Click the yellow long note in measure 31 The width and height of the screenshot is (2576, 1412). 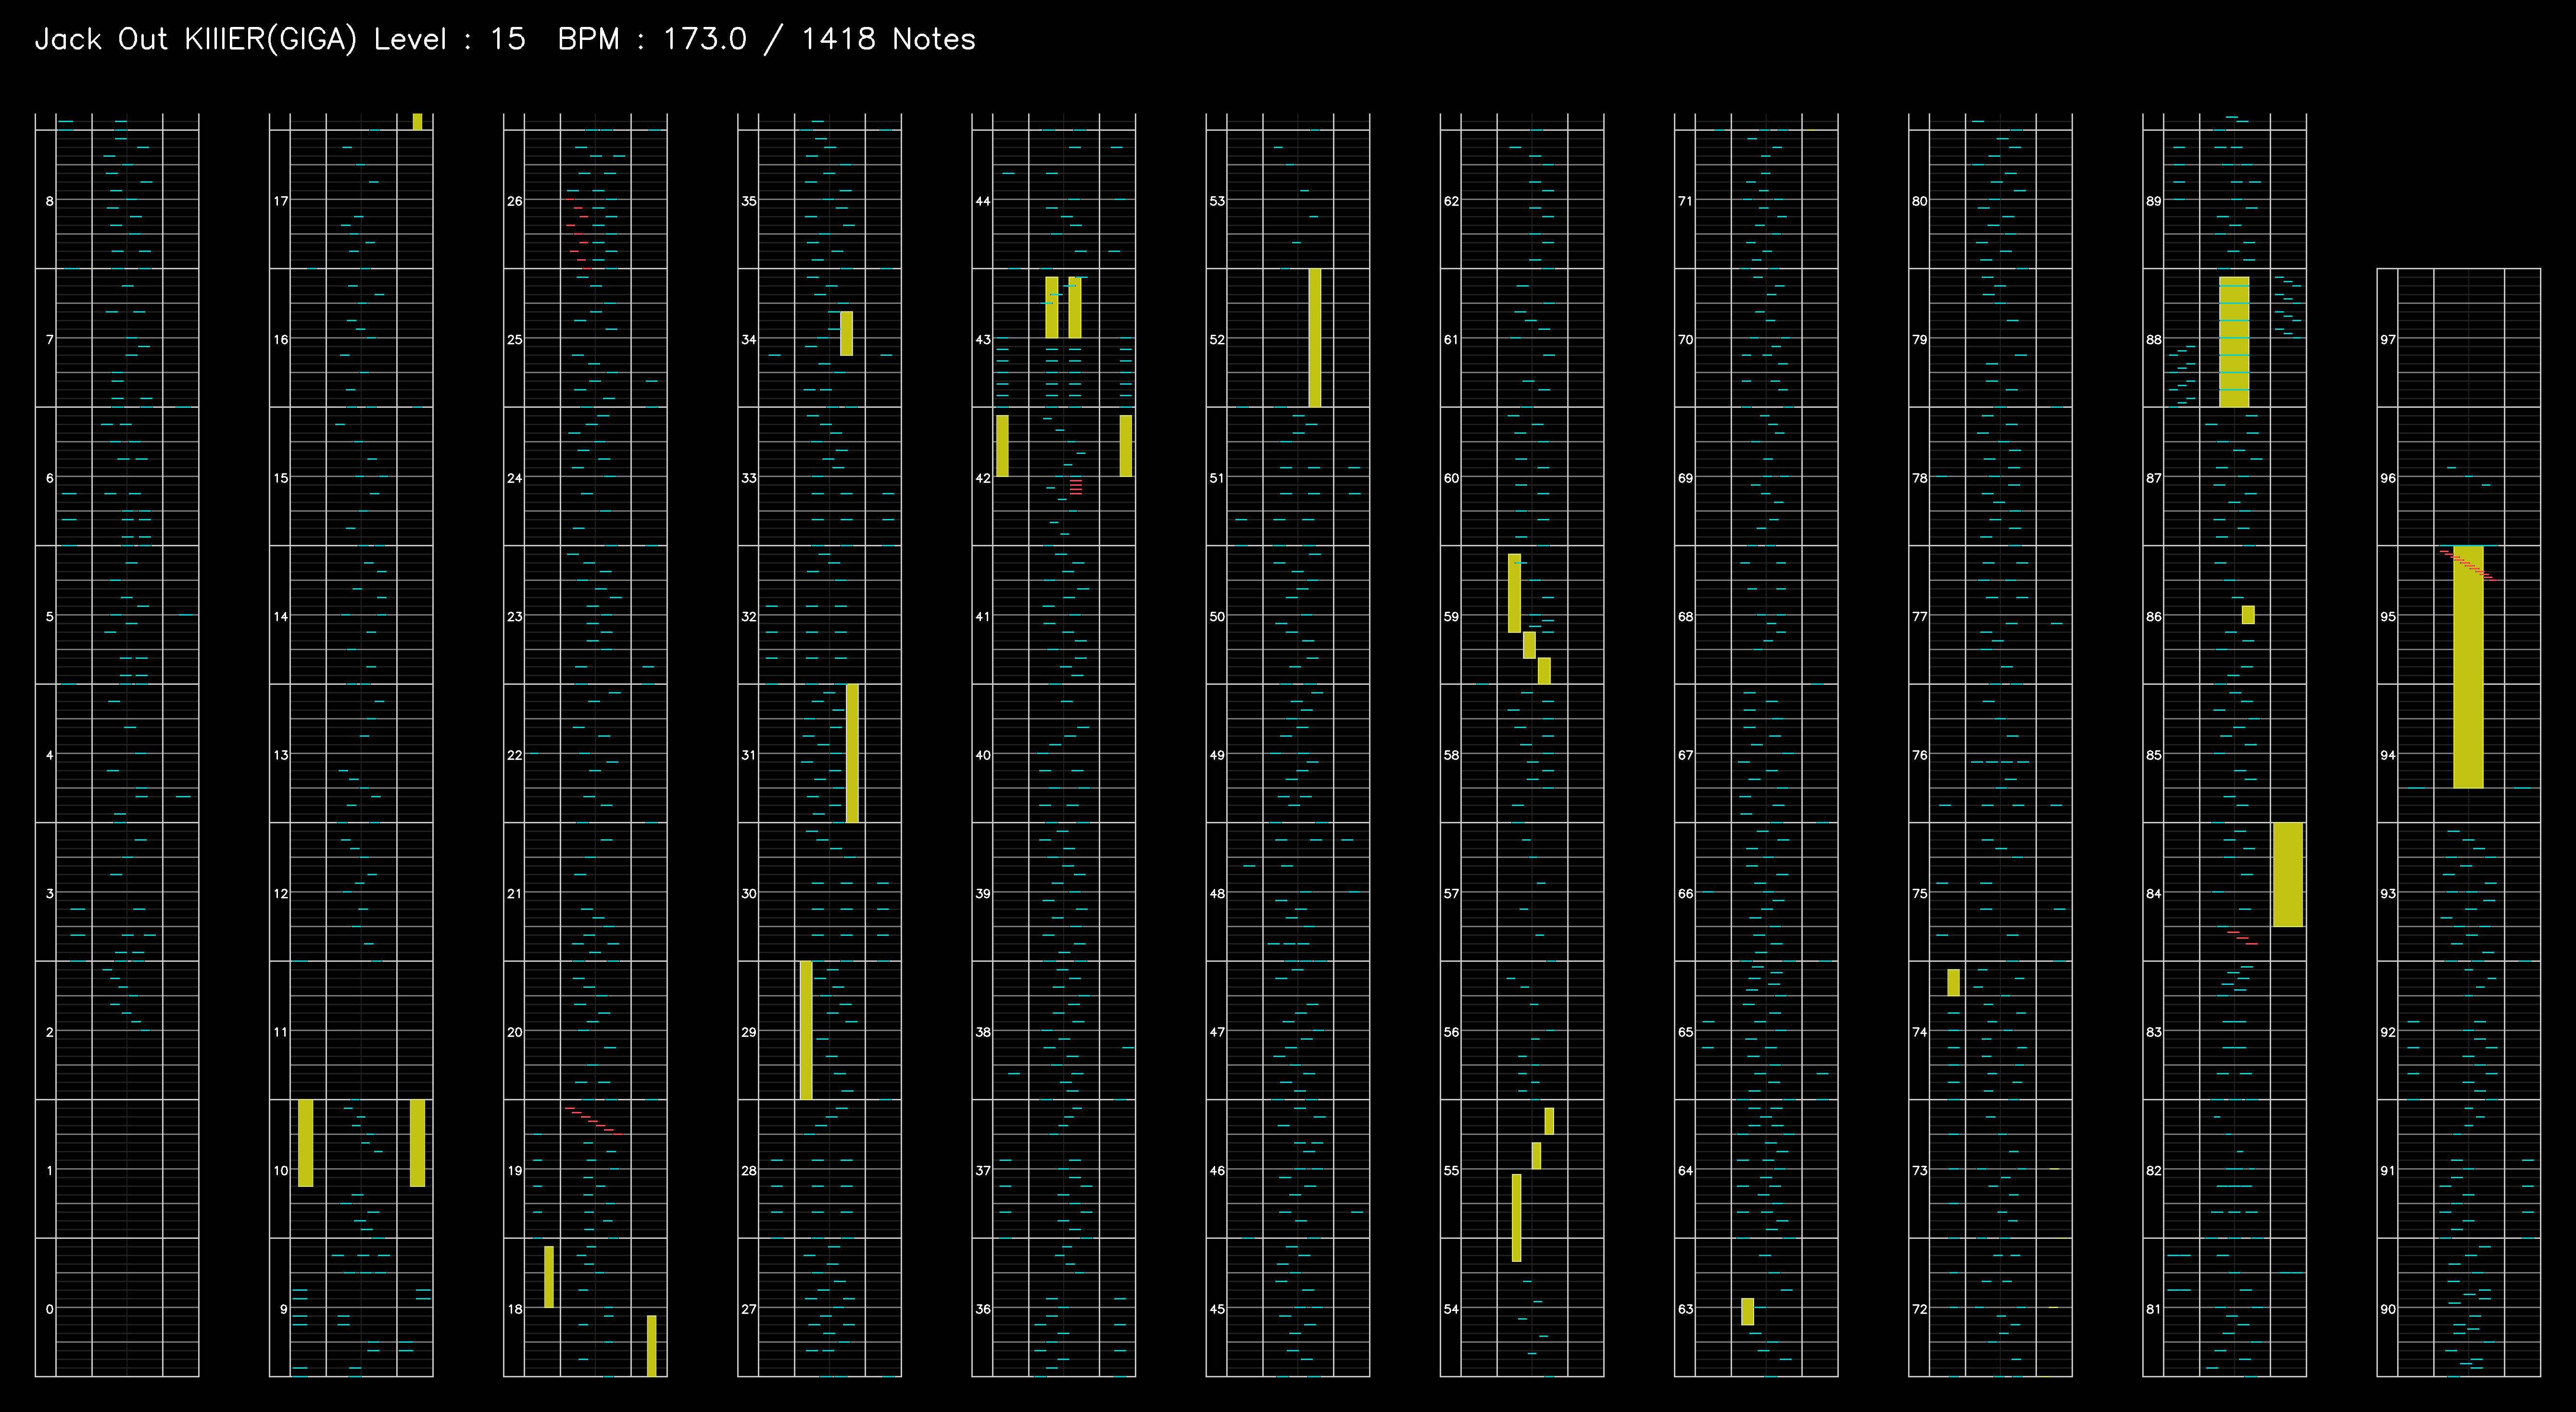coord(852,754)
